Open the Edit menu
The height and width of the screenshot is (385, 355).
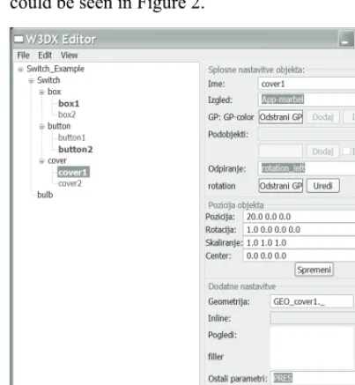coord(45,56)
